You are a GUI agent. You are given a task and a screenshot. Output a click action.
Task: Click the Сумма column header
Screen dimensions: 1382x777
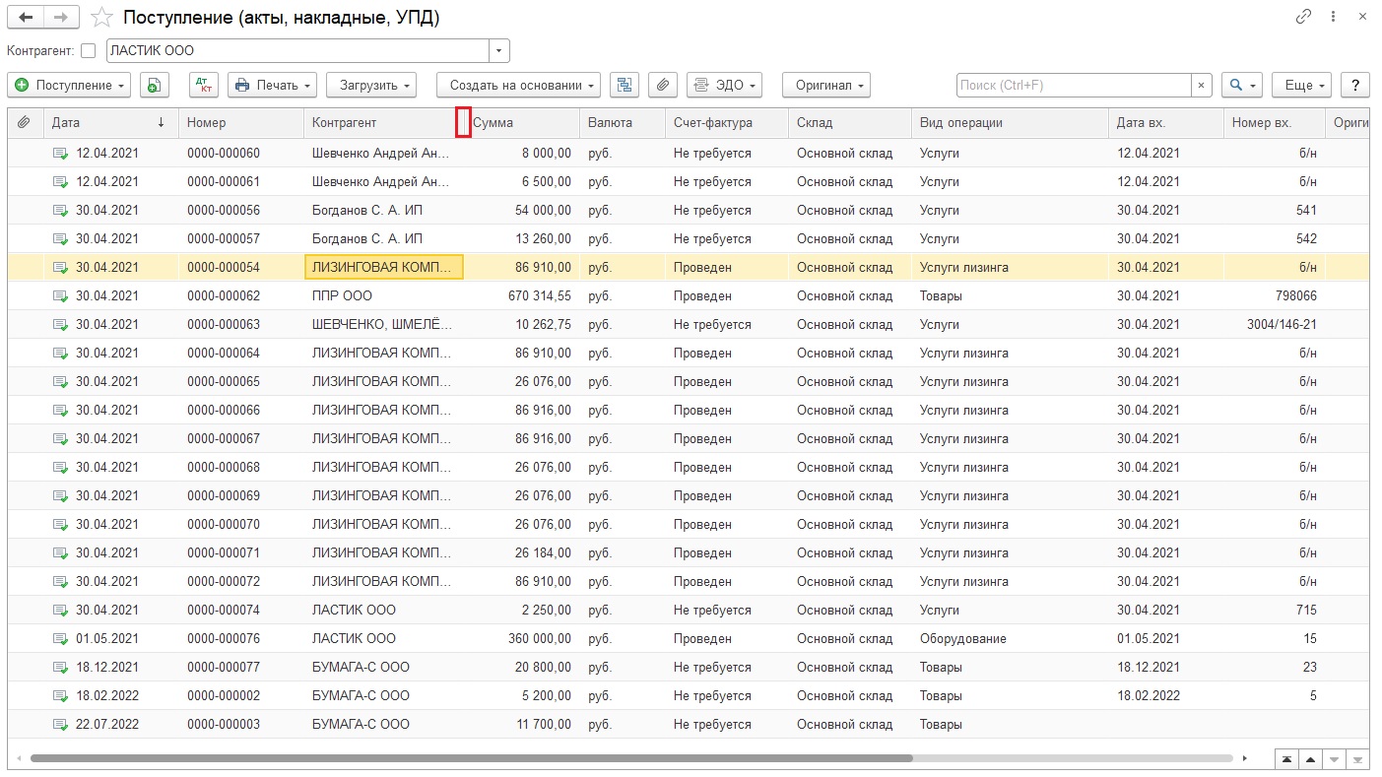(522, 123)
